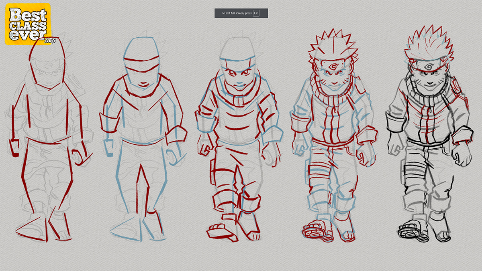Select the final black inked figure
Screen dimensions: 482x271
point(428,136)
